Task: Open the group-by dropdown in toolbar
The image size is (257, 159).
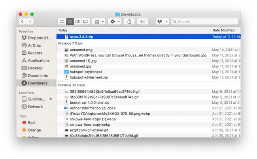Action: coord(98,21)
